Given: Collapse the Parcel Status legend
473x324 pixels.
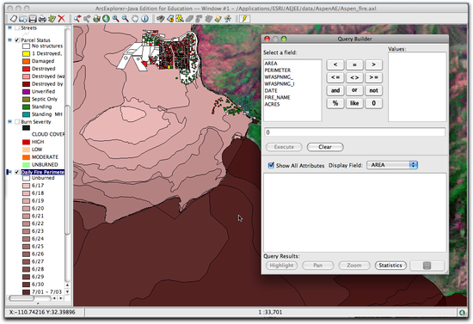Looking at the screenshot, I should click(9, 40).
